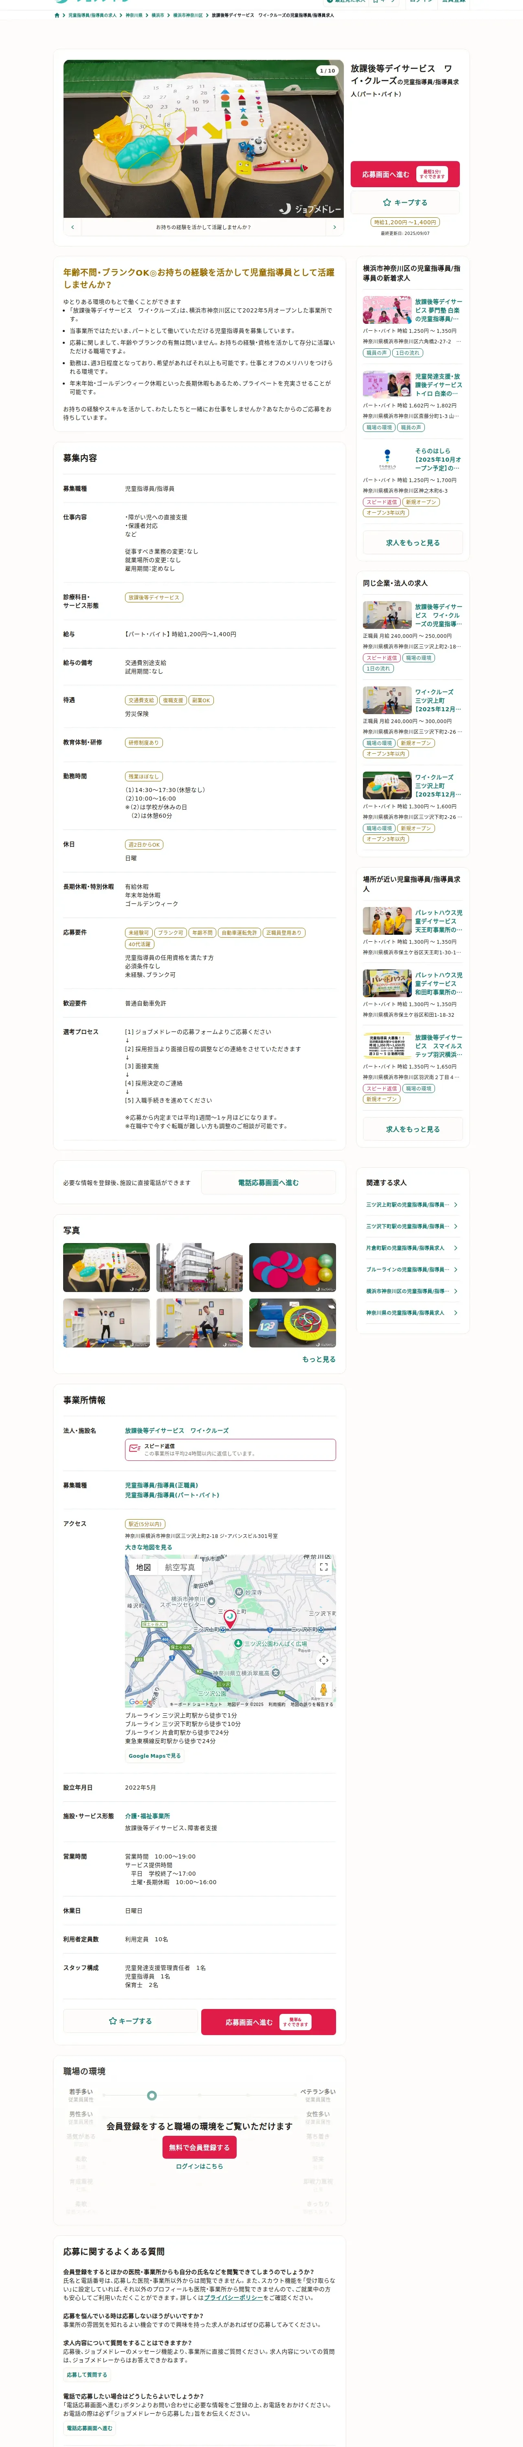Click 児童指導員/指導員(正職員) link
The width and height of the screenshot is (523, 2447).
tap(161, 1485)
